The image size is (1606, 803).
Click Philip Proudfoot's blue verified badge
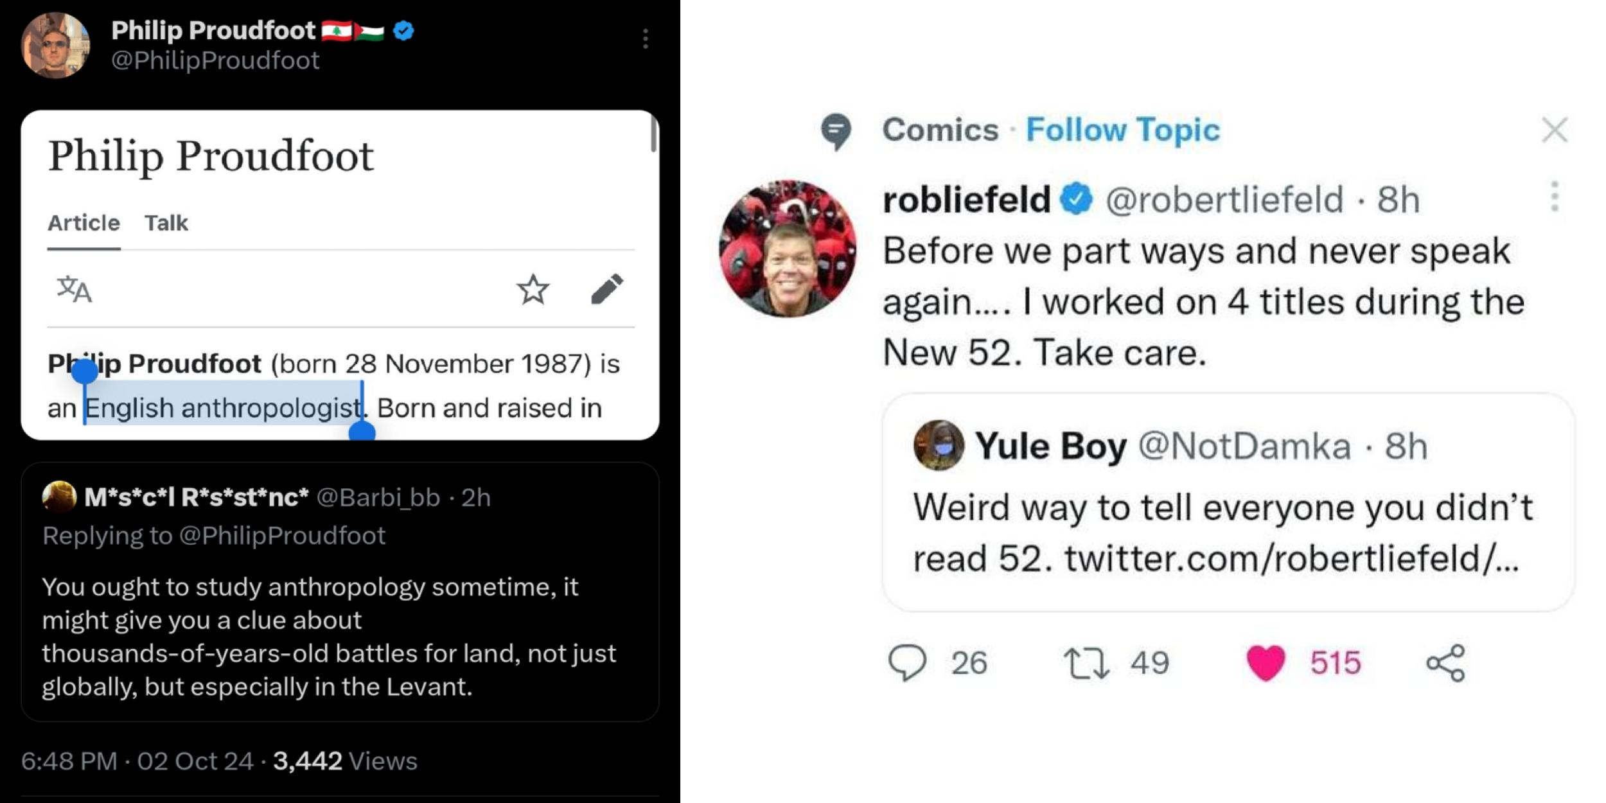(403, 30)
